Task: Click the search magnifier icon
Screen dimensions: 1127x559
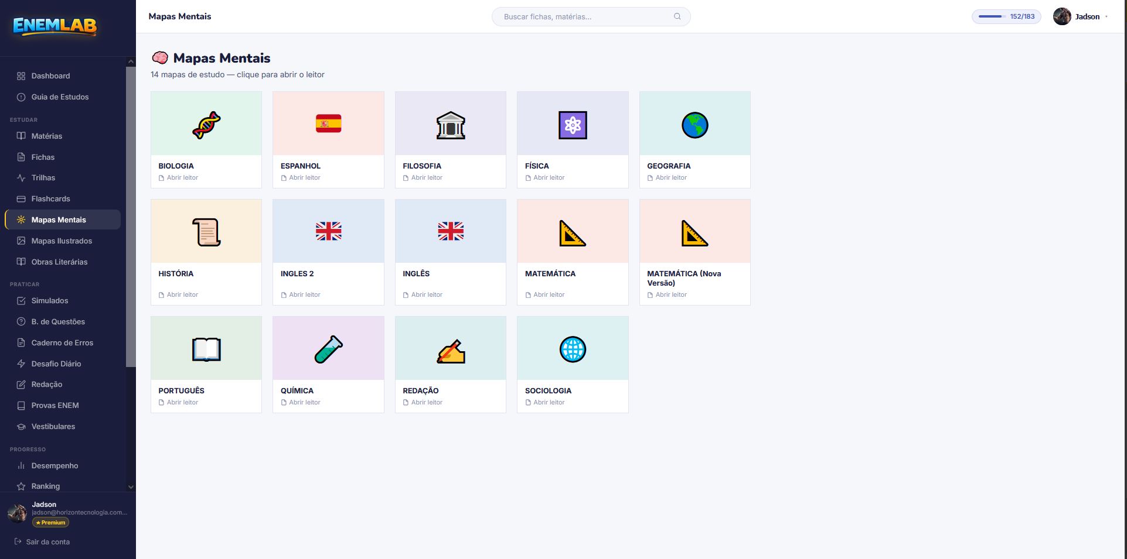Action: tap(677, 16)
